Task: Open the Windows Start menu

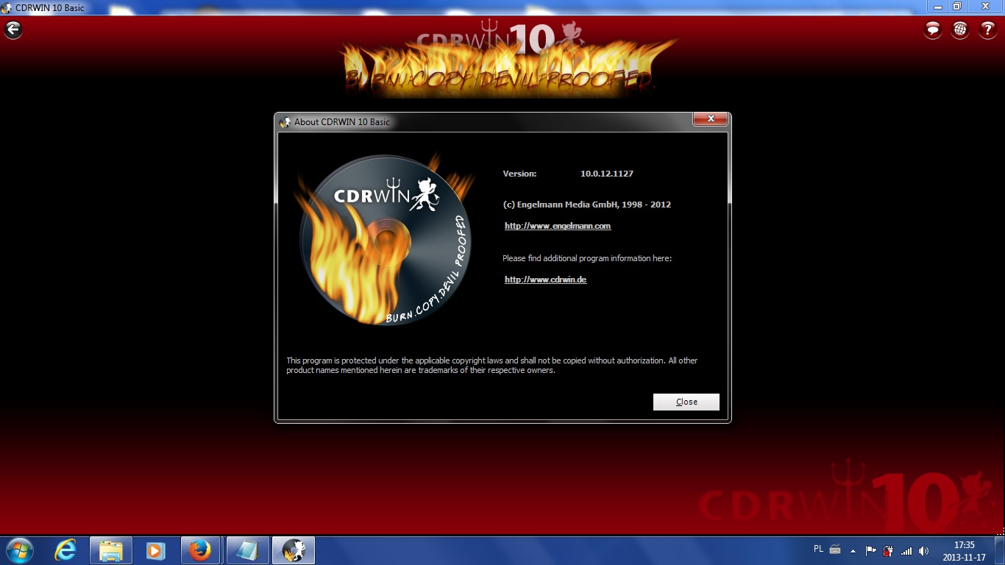Action: [20, 550]
